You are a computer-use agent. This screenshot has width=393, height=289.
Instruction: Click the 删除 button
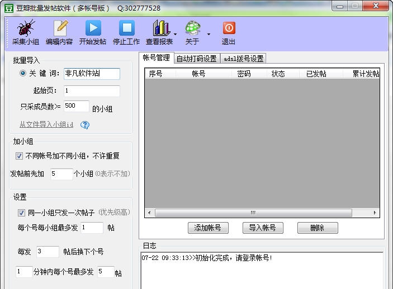coord(318,228)
